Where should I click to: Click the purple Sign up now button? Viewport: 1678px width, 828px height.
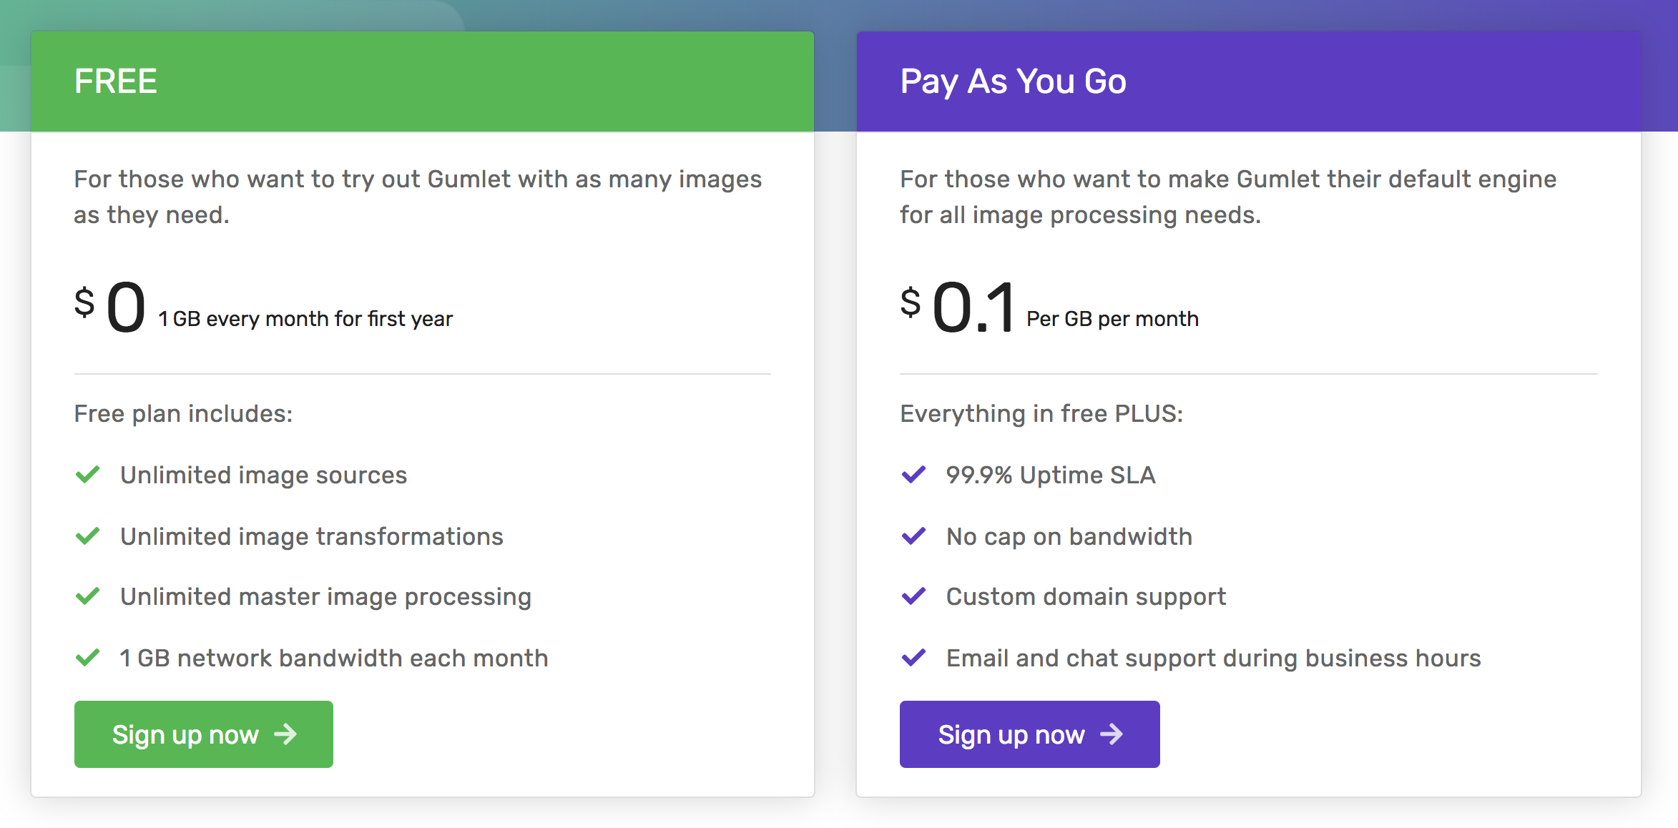[1029, 734]
